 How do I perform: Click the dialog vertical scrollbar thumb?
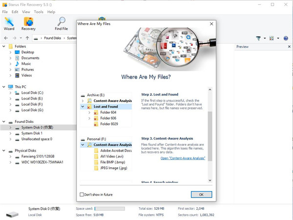coord(210,136)
